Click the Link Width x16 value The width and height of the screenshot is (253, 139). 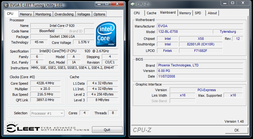183,95
